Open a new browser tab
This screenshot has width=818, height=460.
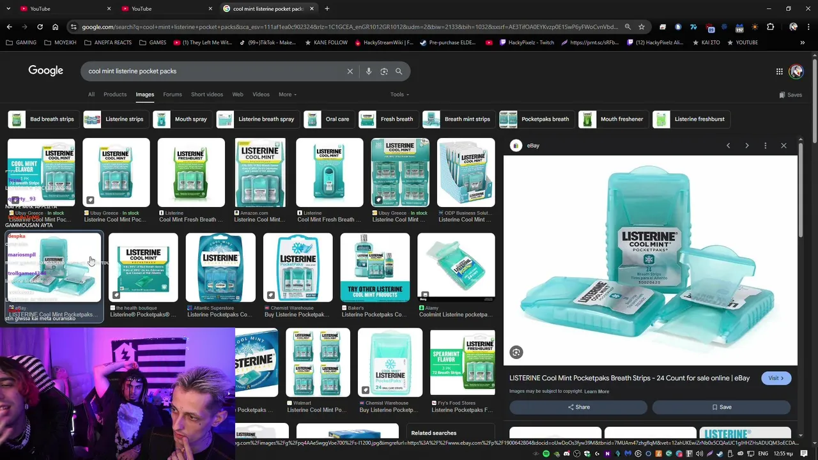tap(327, 9)
